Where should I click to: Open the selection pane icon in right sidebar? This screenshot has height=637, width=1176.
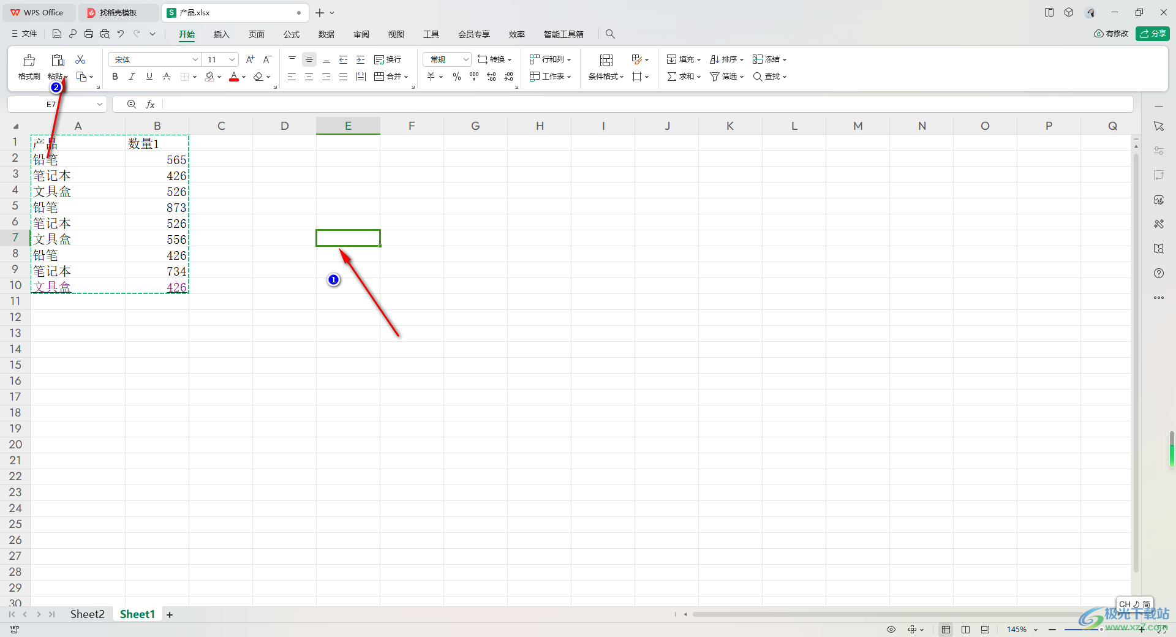coord(1158,126)
